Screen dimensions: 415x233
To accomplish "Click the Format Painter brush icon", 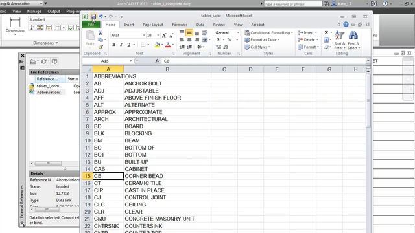I will point(101,47).
